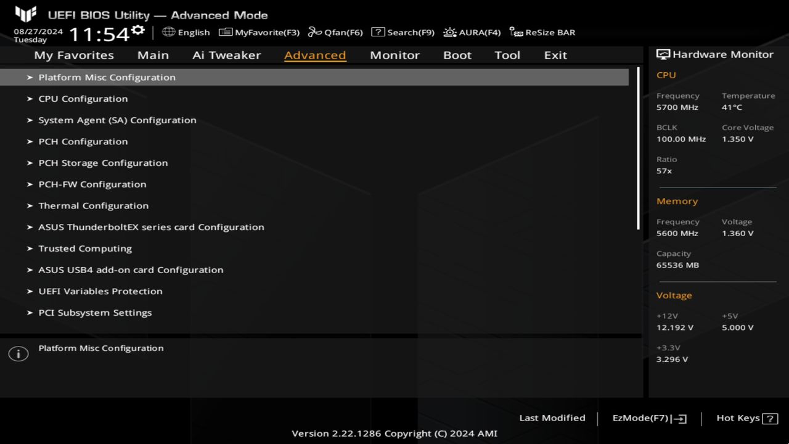The image size is (789, 444).
Task: Click the AURA(F4) light icon
Action: [x=450, y=32]
